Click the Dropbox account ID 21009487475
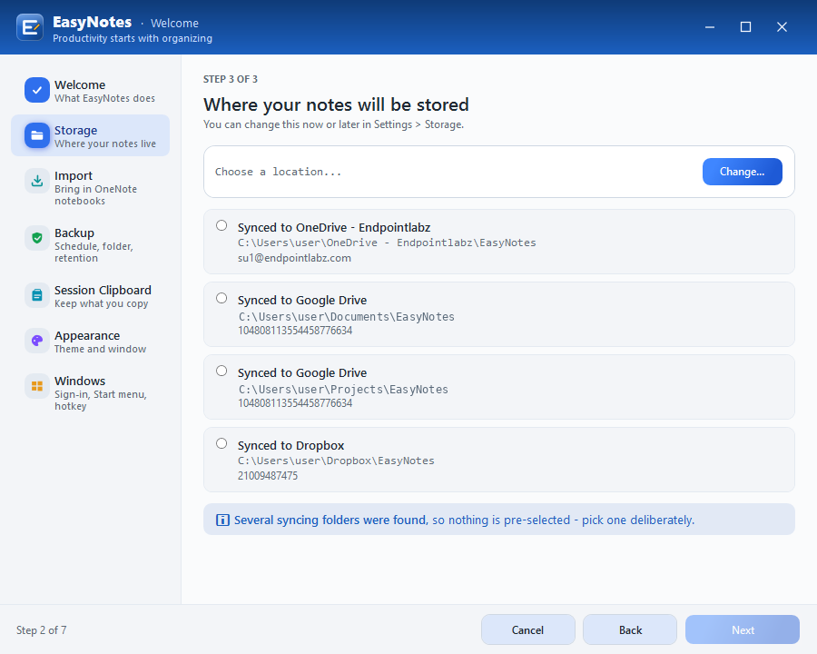Viewport: 817px width, 654px height. pos(268,476)
